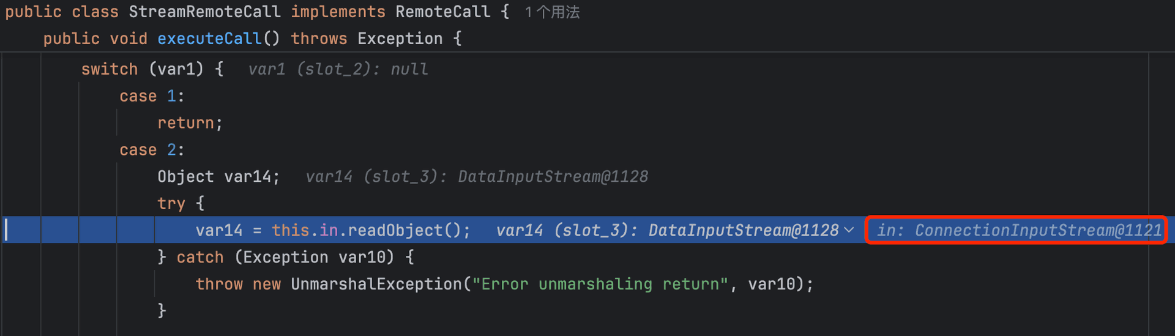Click the inline 'var14 (slot_3): DataInputStream@1128' hint on the highlighted line
The image size is (1175, 336).
coord(667,230)
